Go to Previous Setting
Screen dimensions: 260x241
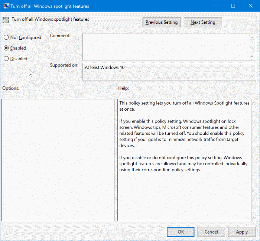162,22
